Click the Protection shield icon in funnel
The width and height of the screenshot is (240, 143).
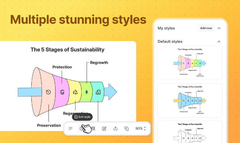62,92
